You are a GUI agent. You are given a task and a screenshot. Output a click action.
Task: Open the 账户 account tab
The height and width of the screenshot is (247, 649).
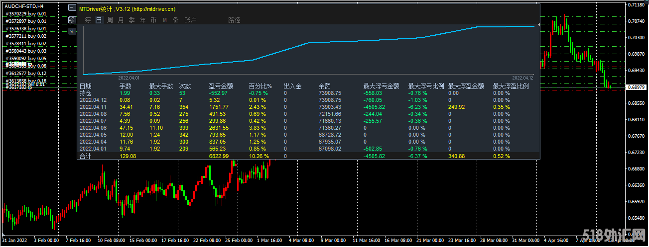(x=190, y=20)
